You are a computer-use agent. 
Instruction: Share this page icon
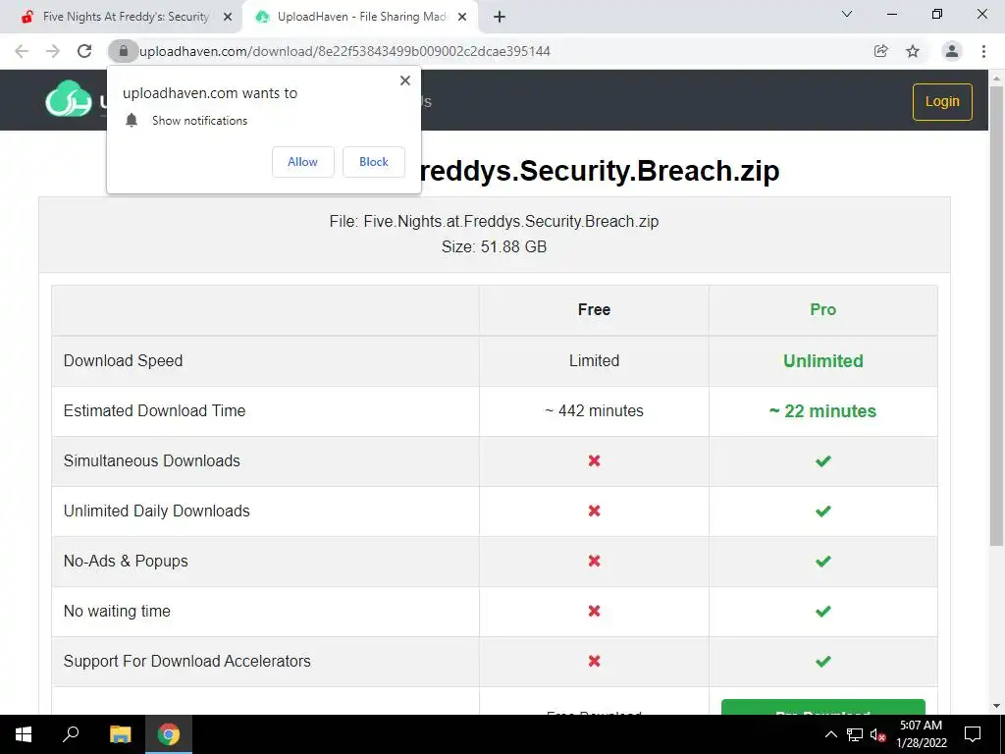880,51
